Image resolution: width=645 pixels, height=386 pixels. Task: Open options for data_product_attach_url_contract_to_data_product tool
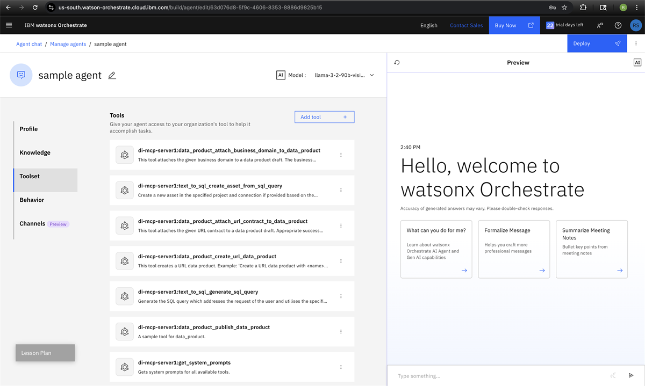coord(341,225)
